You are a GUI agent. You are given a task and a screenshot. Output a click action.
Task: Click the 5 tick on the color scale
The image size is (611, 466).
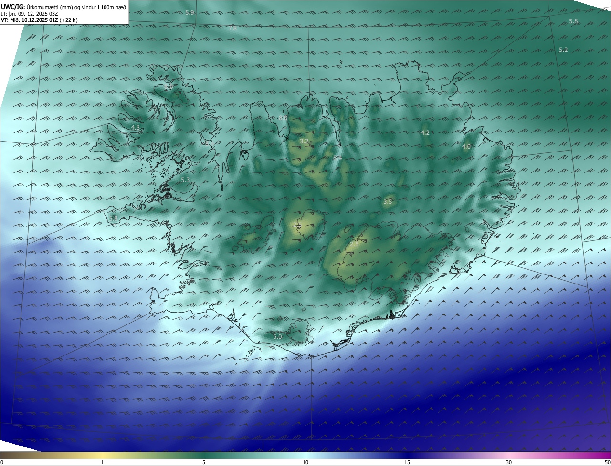click(204, 463)
